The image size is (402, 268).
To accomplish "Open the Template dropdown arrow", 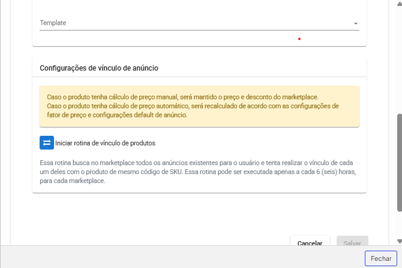I will pyautogui.click(x=355, y=23).
